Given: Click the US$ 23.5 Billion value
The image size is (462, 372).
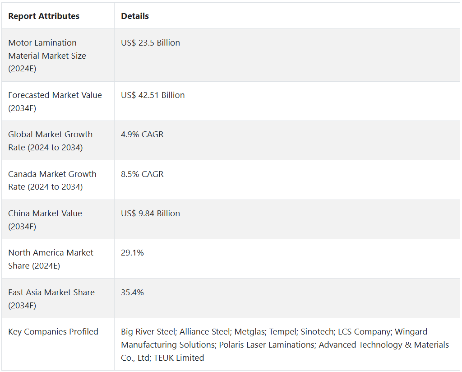Looking at the screenshot, I should point(150,43).
